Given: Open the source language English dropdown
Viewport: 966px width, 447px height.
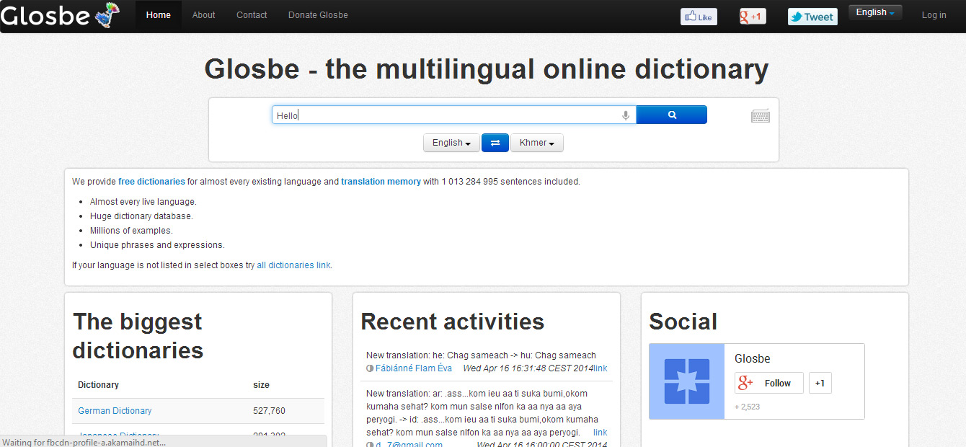Looking at the screenshot, I should coord(451,143).
